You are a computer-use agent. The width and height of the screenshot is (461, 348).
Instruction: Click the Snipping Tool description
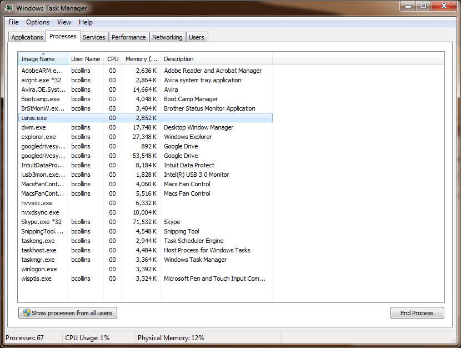tap(182, 231)
